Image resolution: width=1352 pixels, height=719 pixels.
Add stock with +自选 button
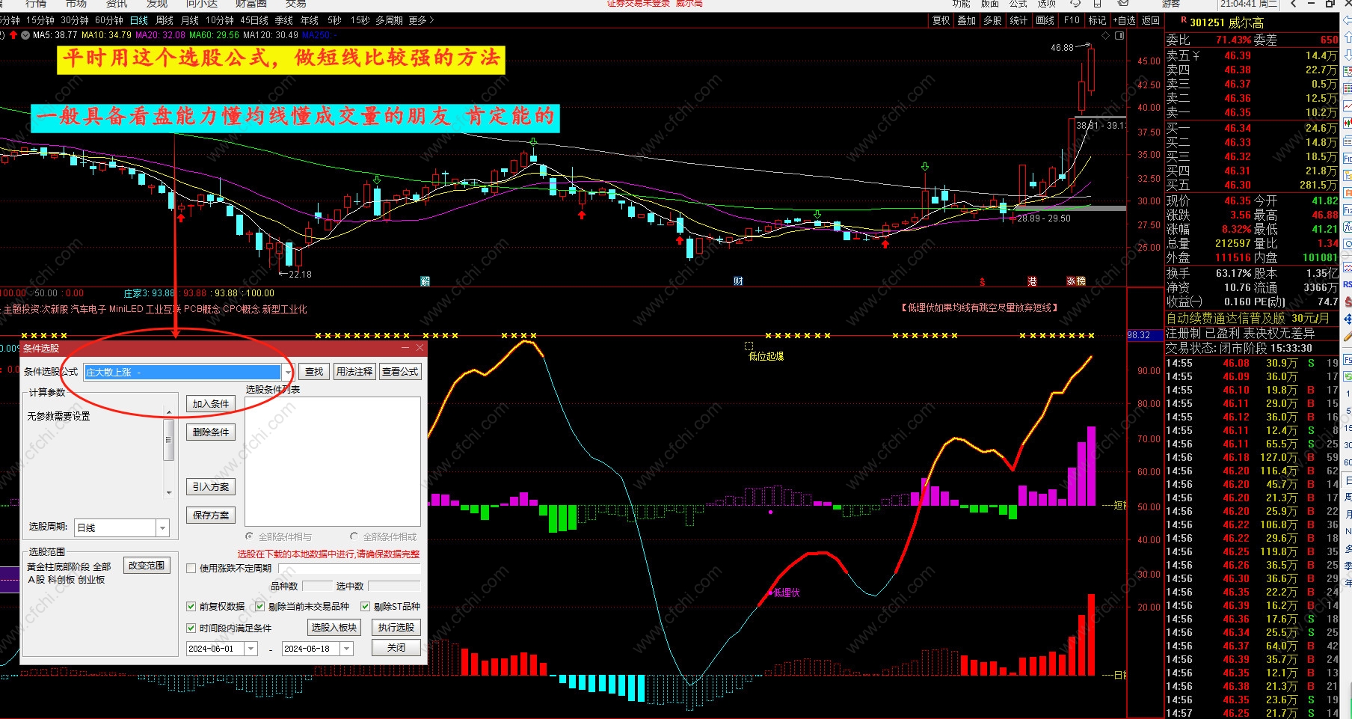click(x=1124, y=20)
